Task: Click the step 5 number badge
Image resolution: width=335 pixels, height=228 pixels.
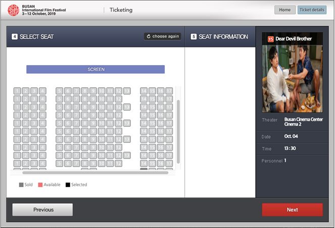Action: [x=194, y=37]
